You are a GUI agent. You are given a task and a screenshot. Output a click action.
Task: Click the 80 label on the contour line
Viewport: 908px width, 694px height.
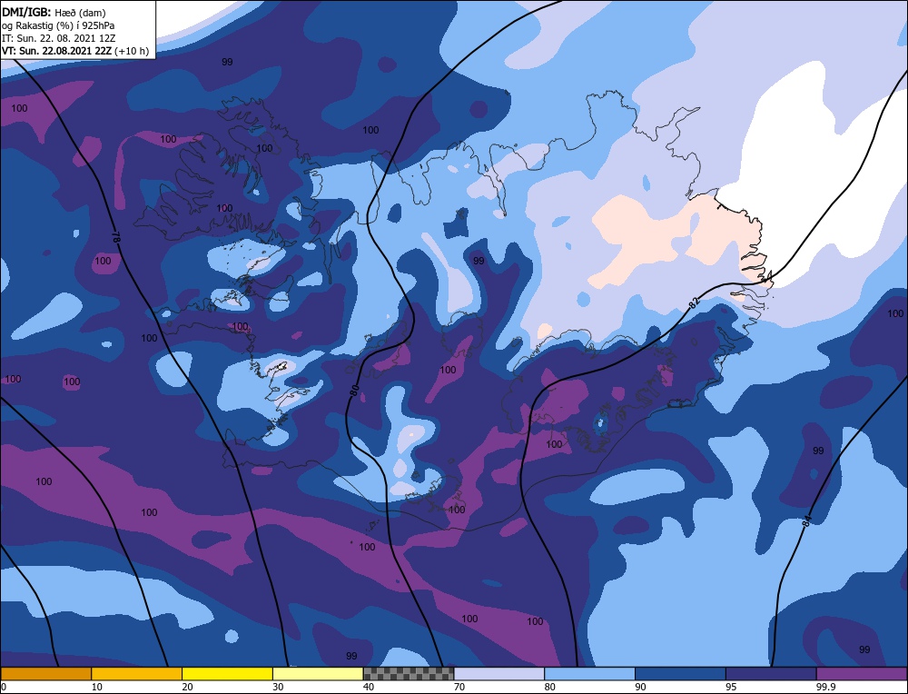[x=354, y=390]
